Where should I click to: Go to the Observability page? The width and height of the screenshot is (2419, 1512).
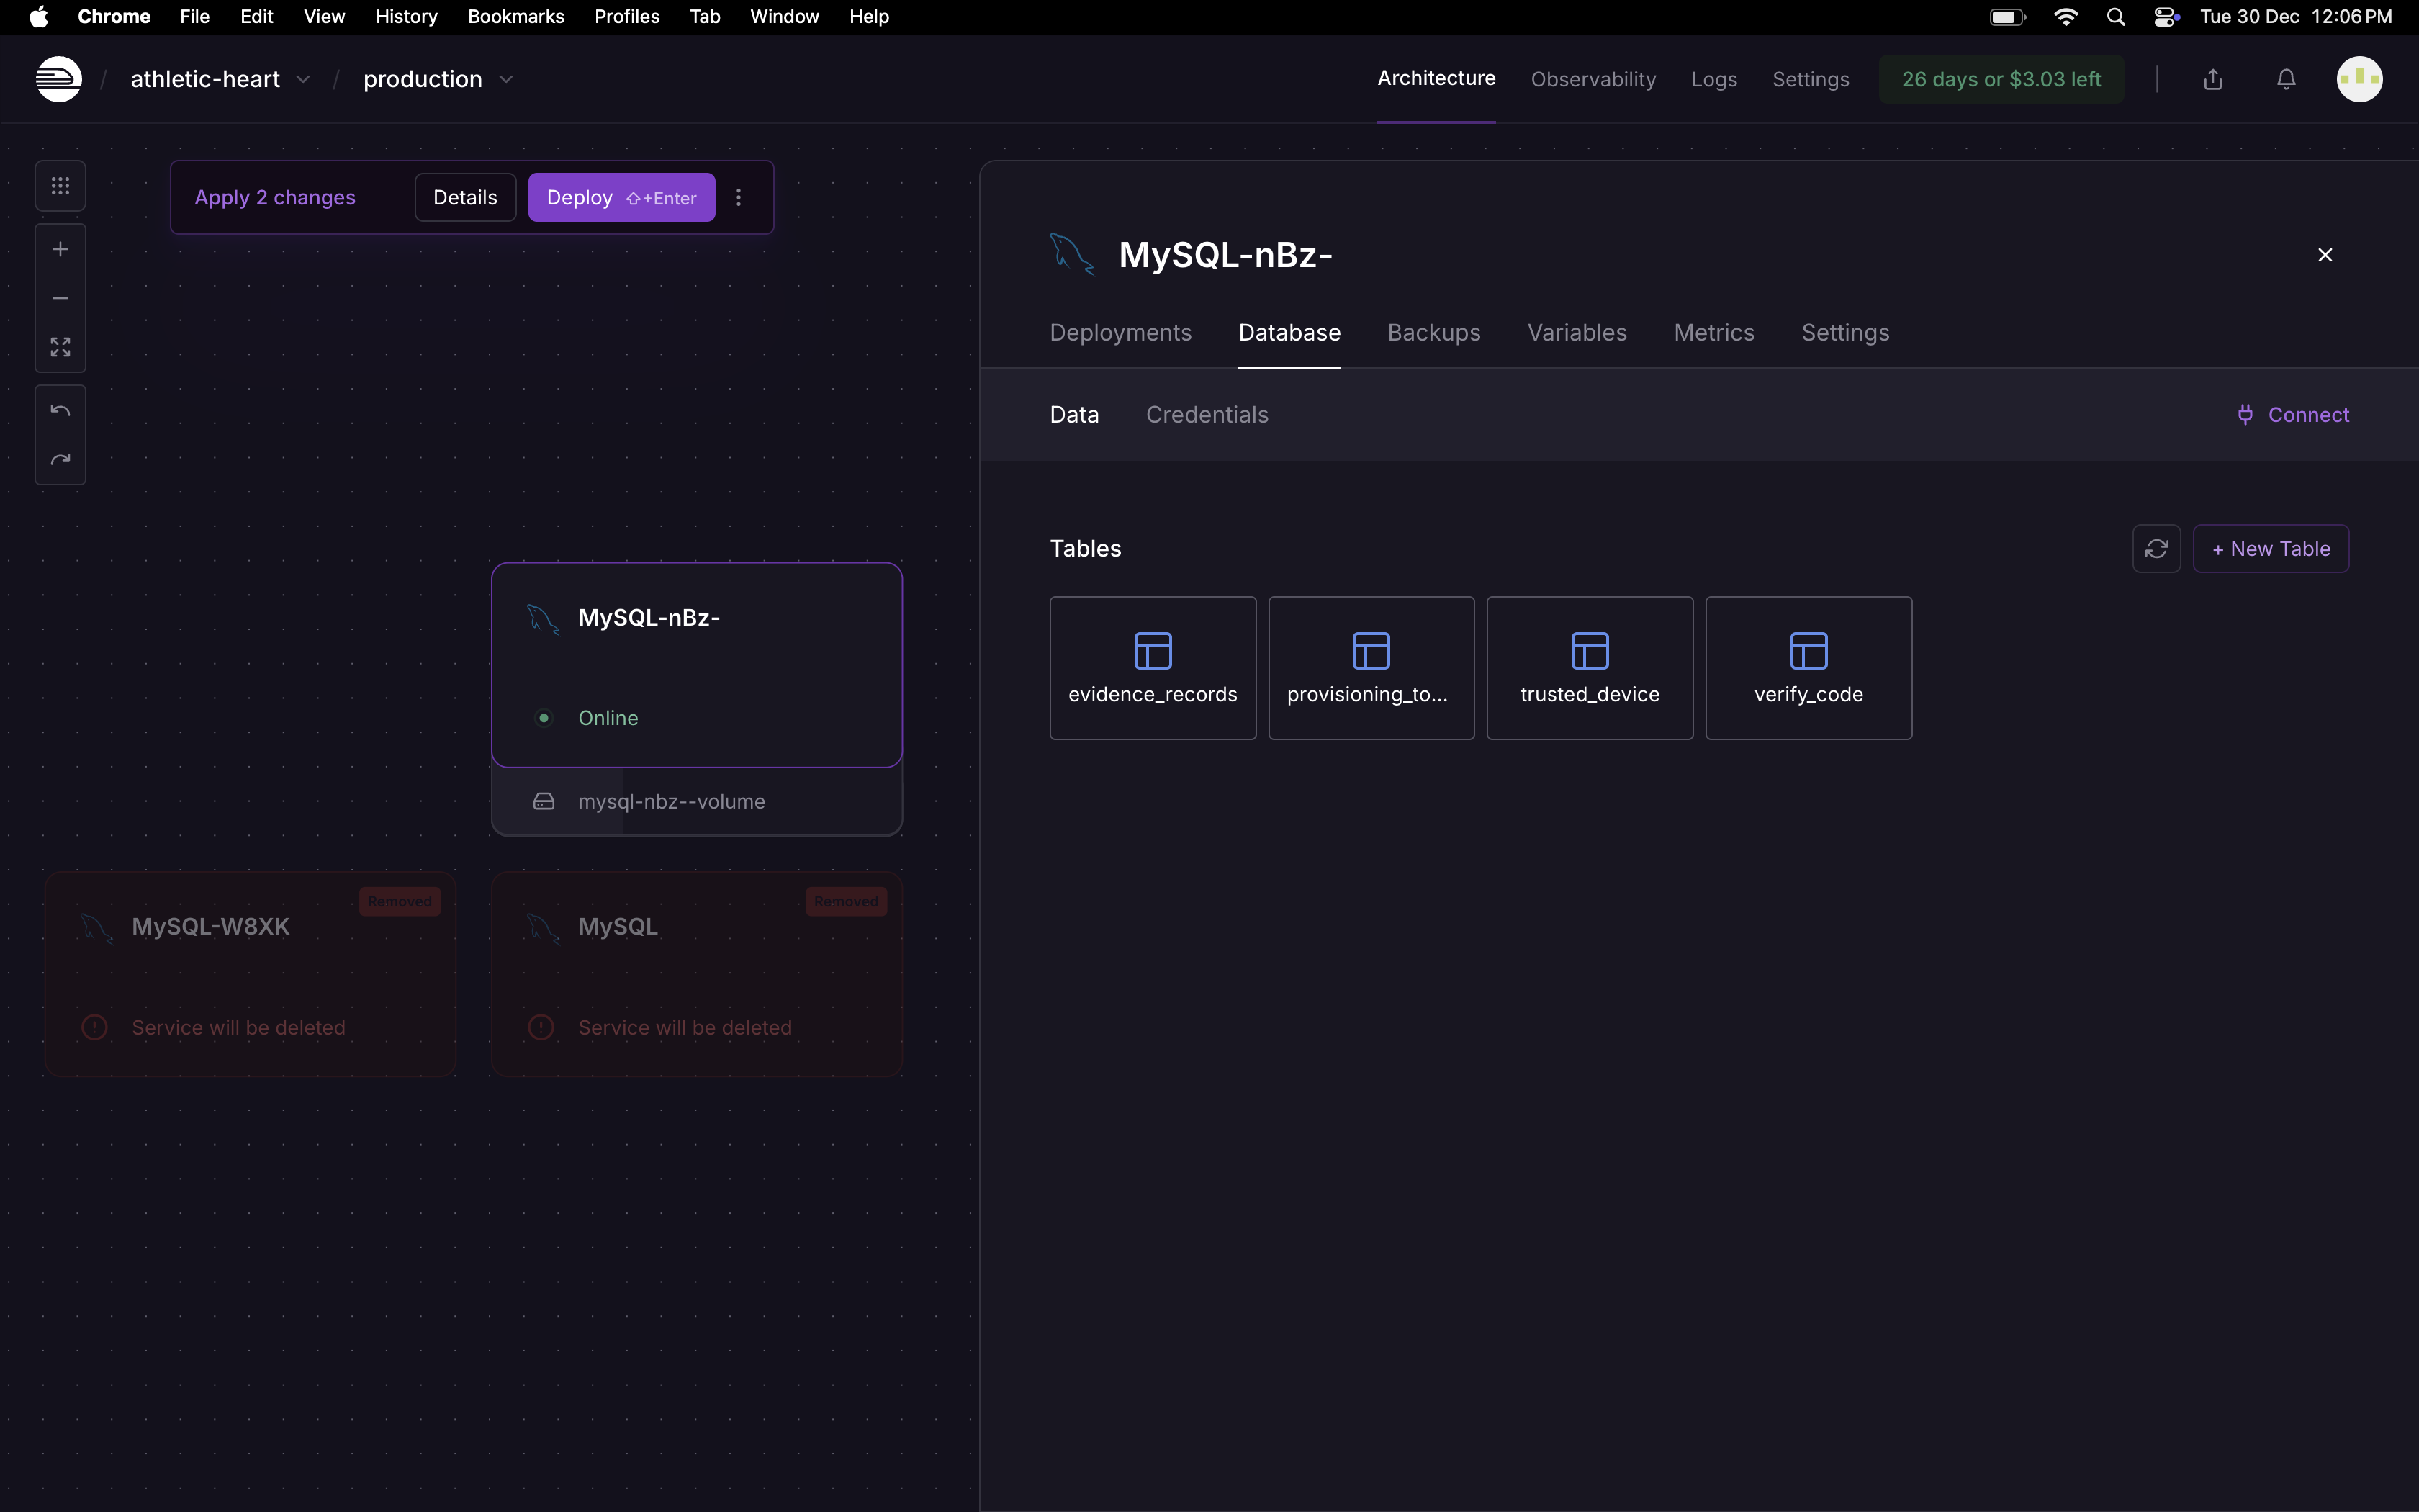(1593, 79)
